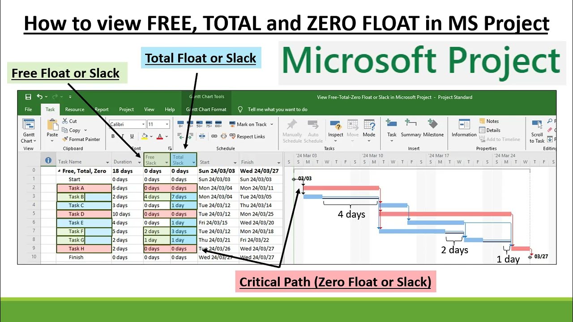Click the Cut scissors command
Screen dimensions: 573x322
point(70,121)
